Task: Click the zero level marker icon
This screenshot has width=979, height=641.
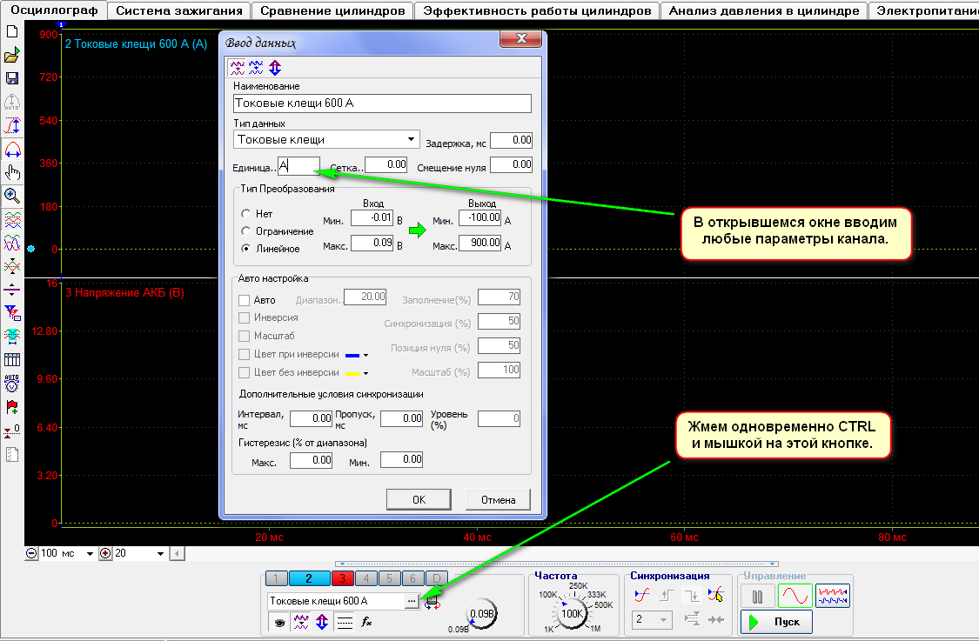Action: (12, 431)
